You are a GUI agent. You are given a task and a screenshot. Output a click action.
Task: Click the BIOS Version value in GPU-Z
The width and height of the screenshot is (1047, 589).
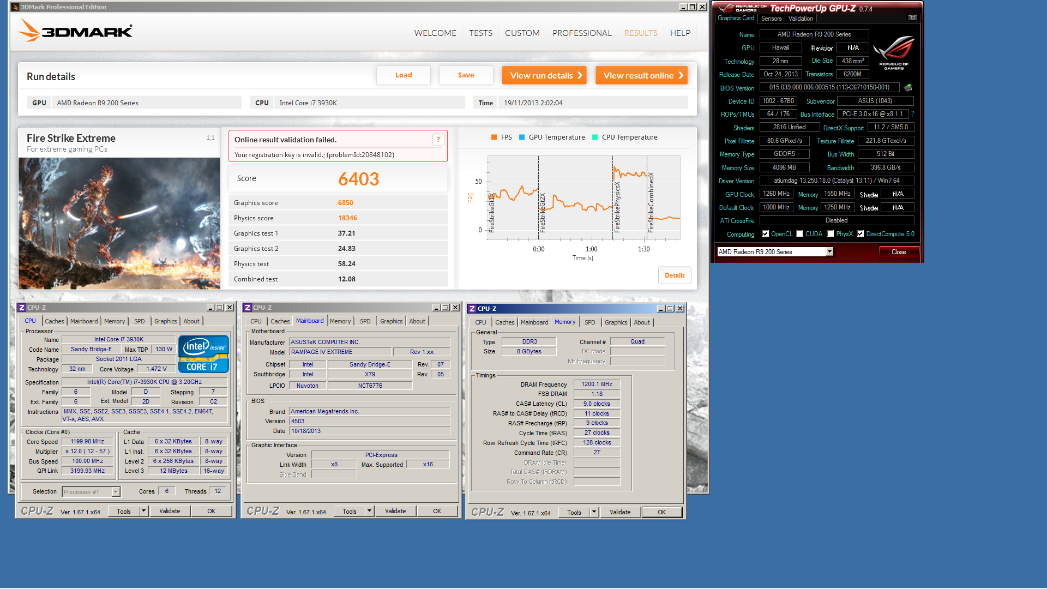[x=829, y=87]
